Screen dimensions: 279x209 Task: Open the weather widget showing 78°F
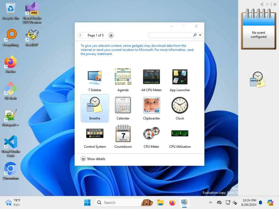[13, 202]
